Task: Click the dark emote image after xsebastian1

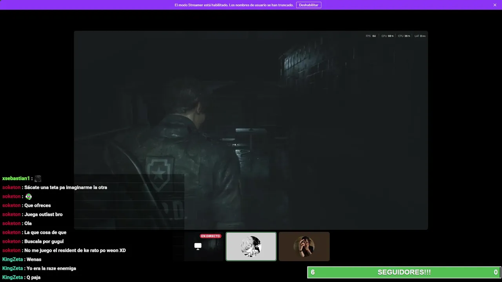Action: [x=38, y=179]
